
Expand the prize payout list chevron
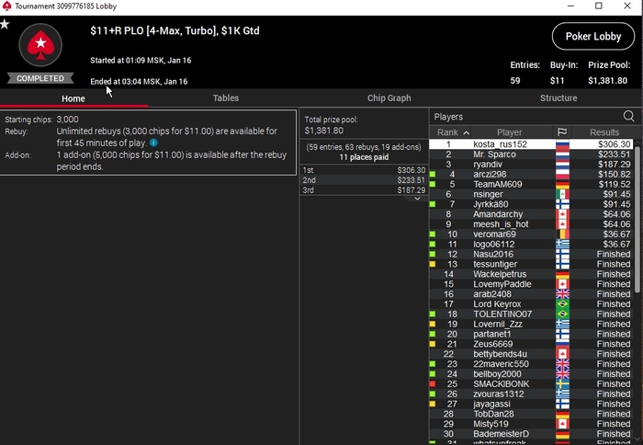pos(417,199)
